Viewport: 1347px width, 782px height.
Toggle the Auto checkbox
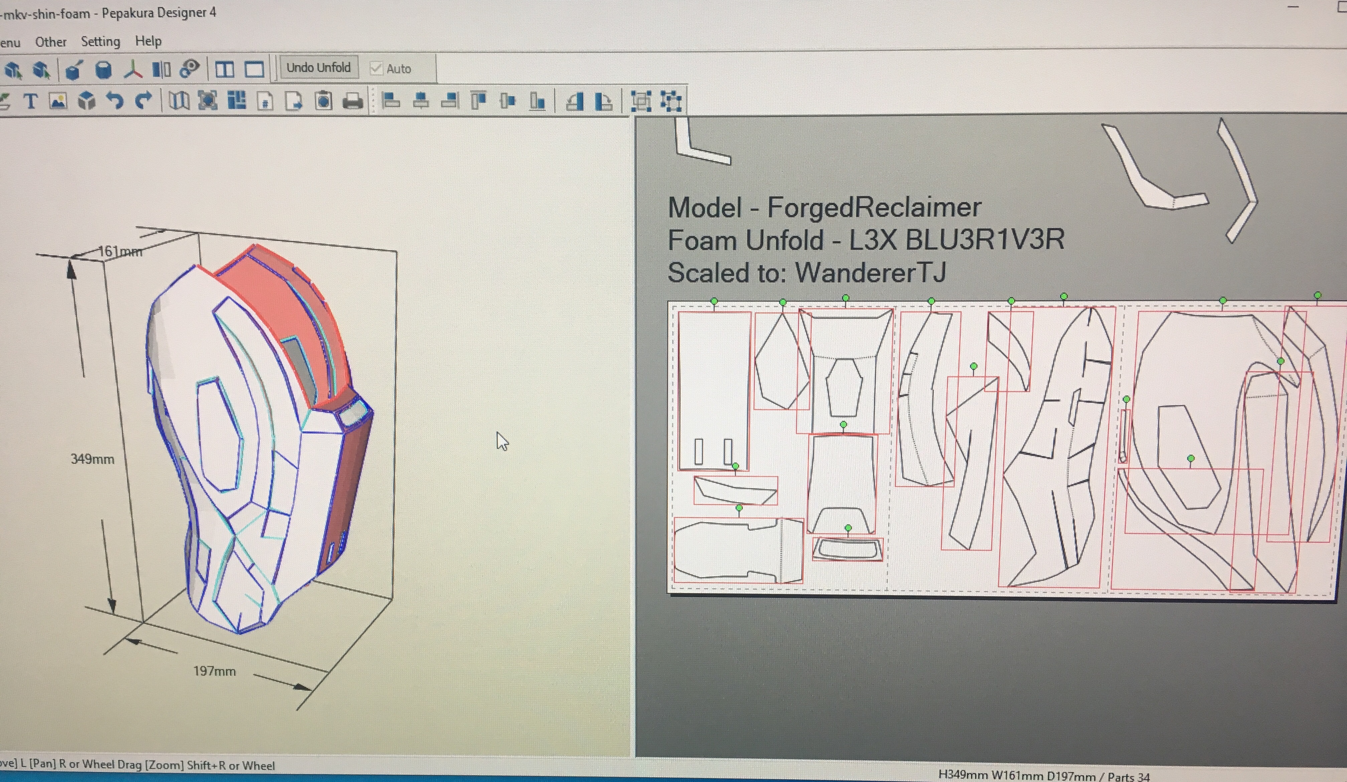click(x=376, y=68)
